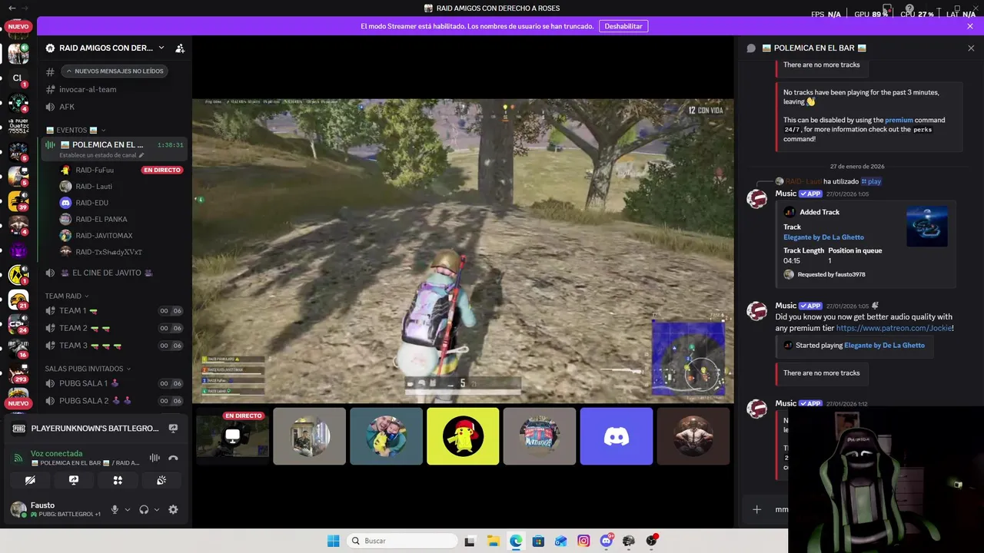
Task: Select the live stream participant tile
Action: (232, 436)
